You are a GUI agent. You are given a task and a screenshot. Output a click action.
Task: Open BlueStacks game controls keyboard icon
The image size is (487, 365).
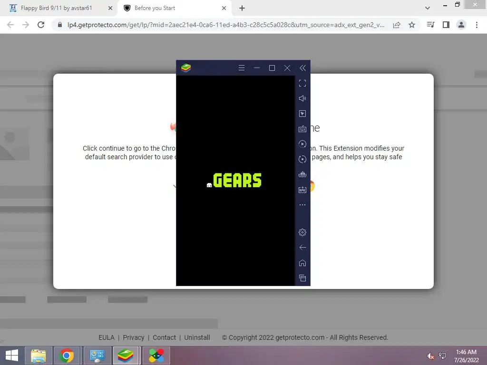(x=302, y=129)
